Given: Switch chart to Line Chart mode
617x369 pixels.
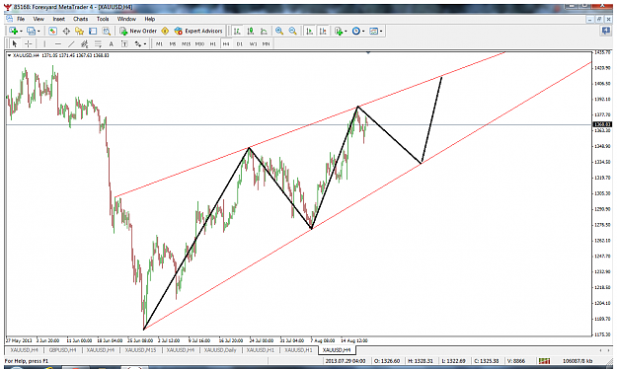Looking at the screenshot, I should coord(264,31).
